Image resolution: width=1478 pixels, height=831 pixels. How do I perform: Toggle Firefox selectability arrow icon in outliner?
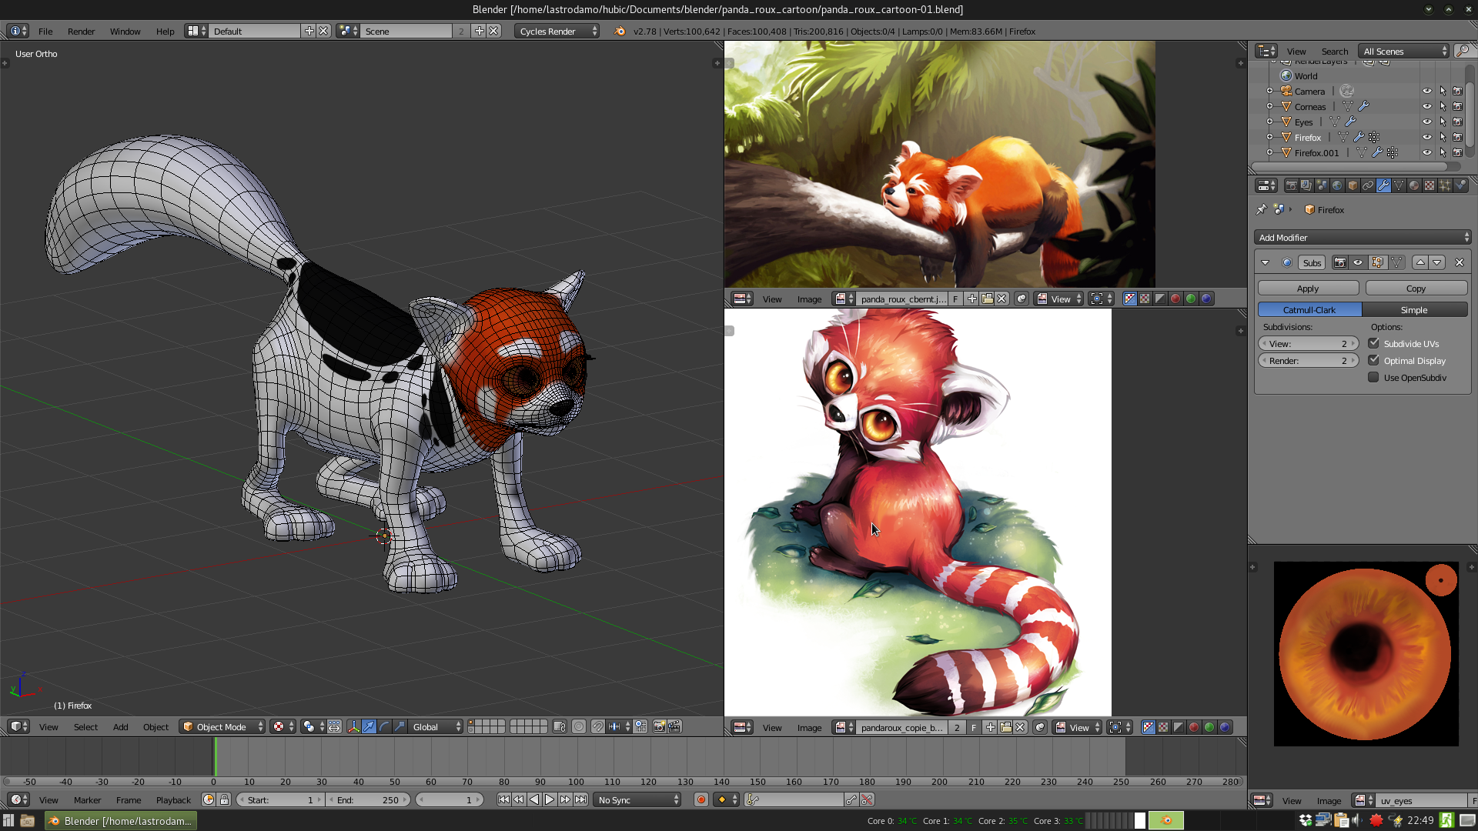click(1443, 137)
